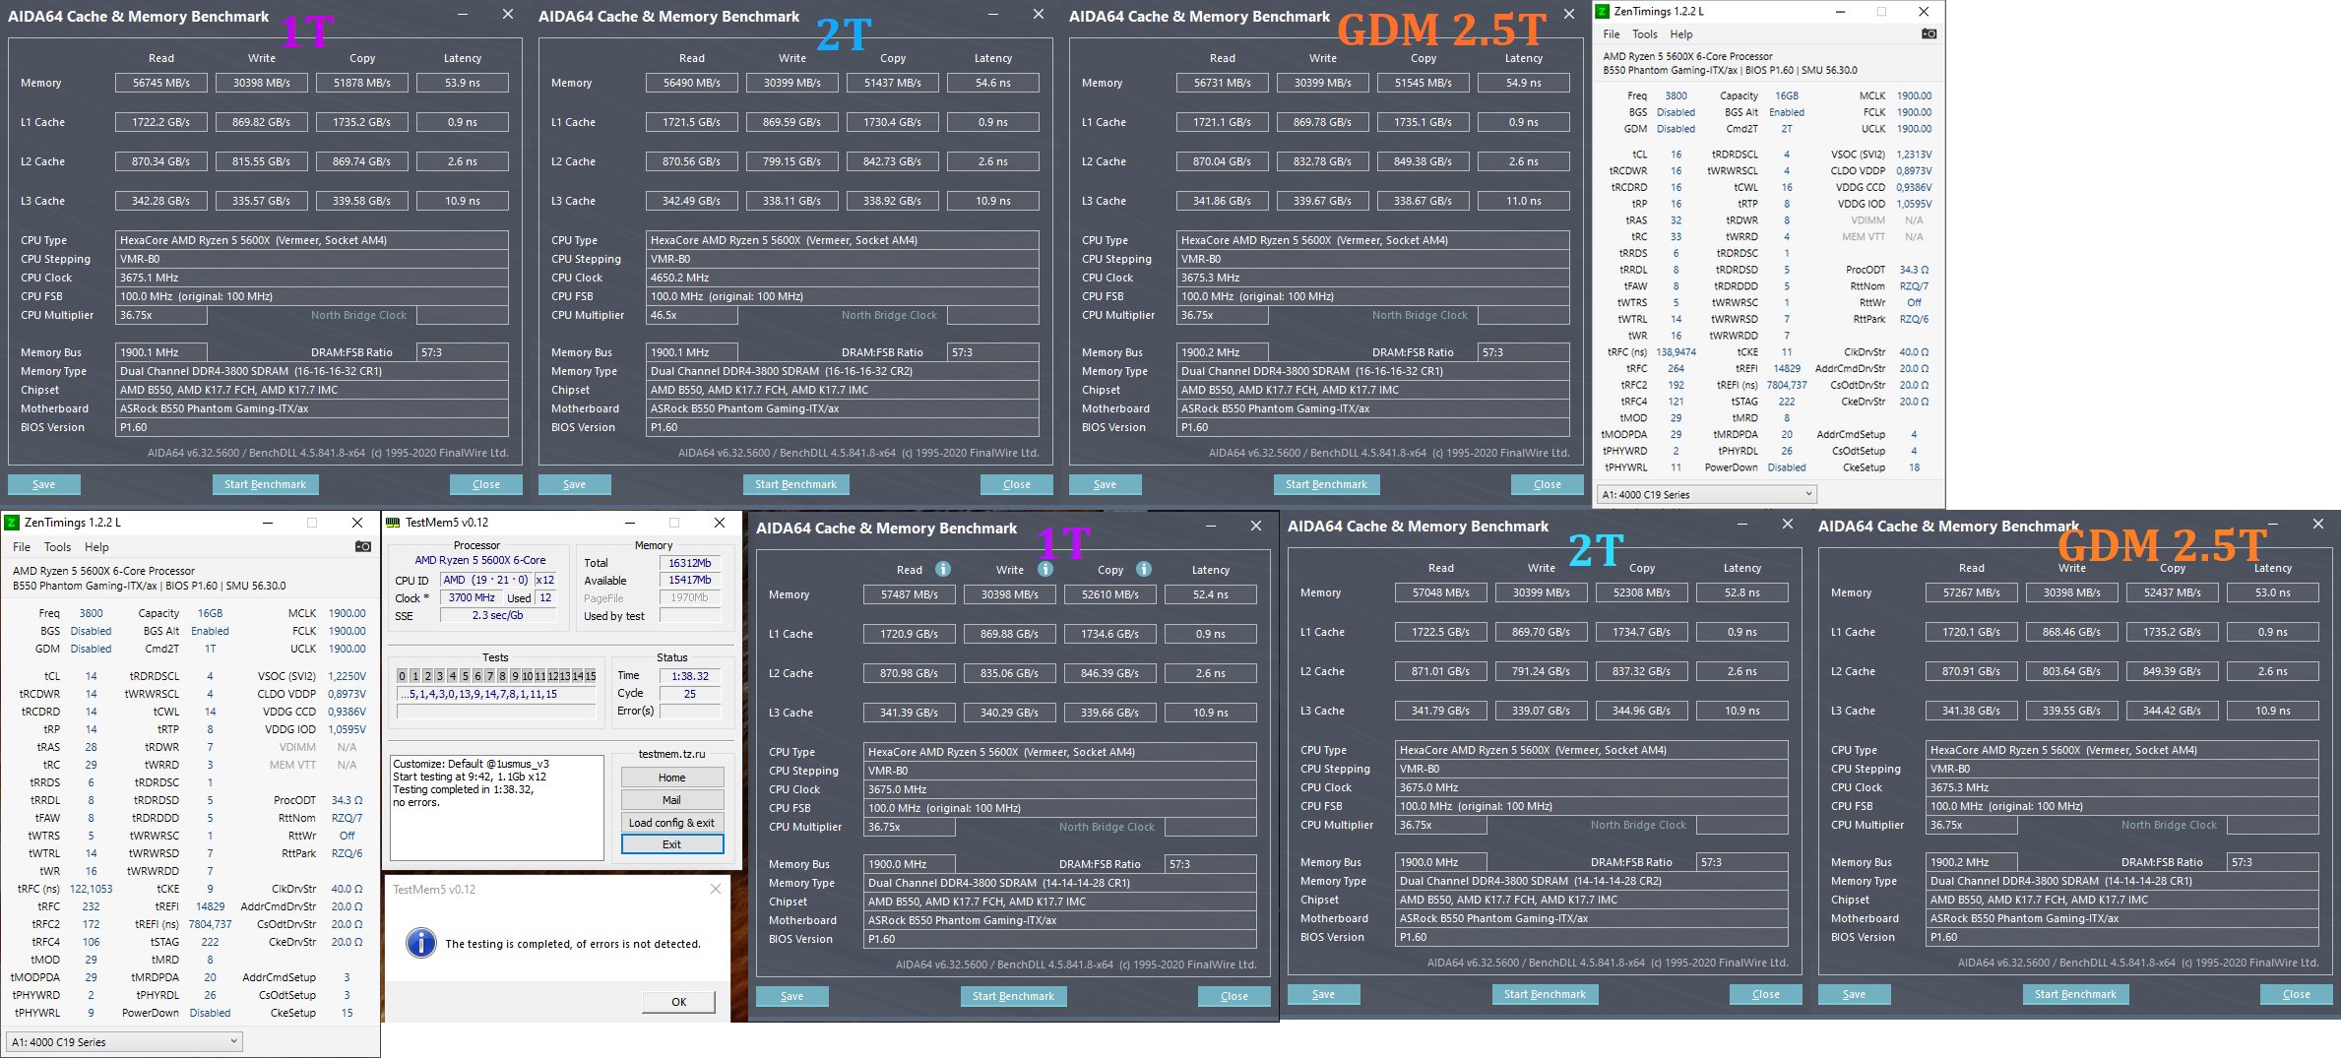Save results in the AIDA64 window reading 57487 MB/s
The height and width of the screenshot is (1058, 2341).
(x=792, y=996)
